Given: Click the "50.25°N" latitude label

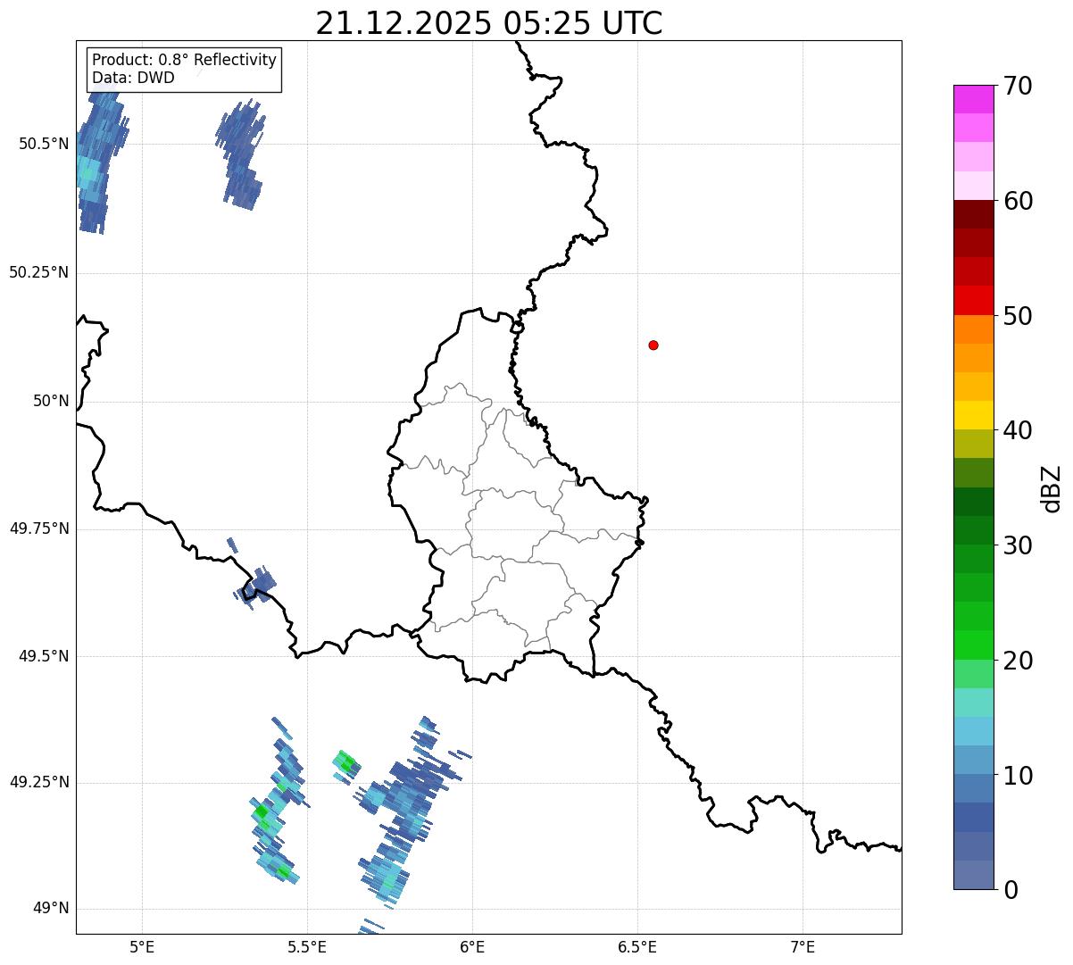Looking at the screenshot, I should pos(38,272).
